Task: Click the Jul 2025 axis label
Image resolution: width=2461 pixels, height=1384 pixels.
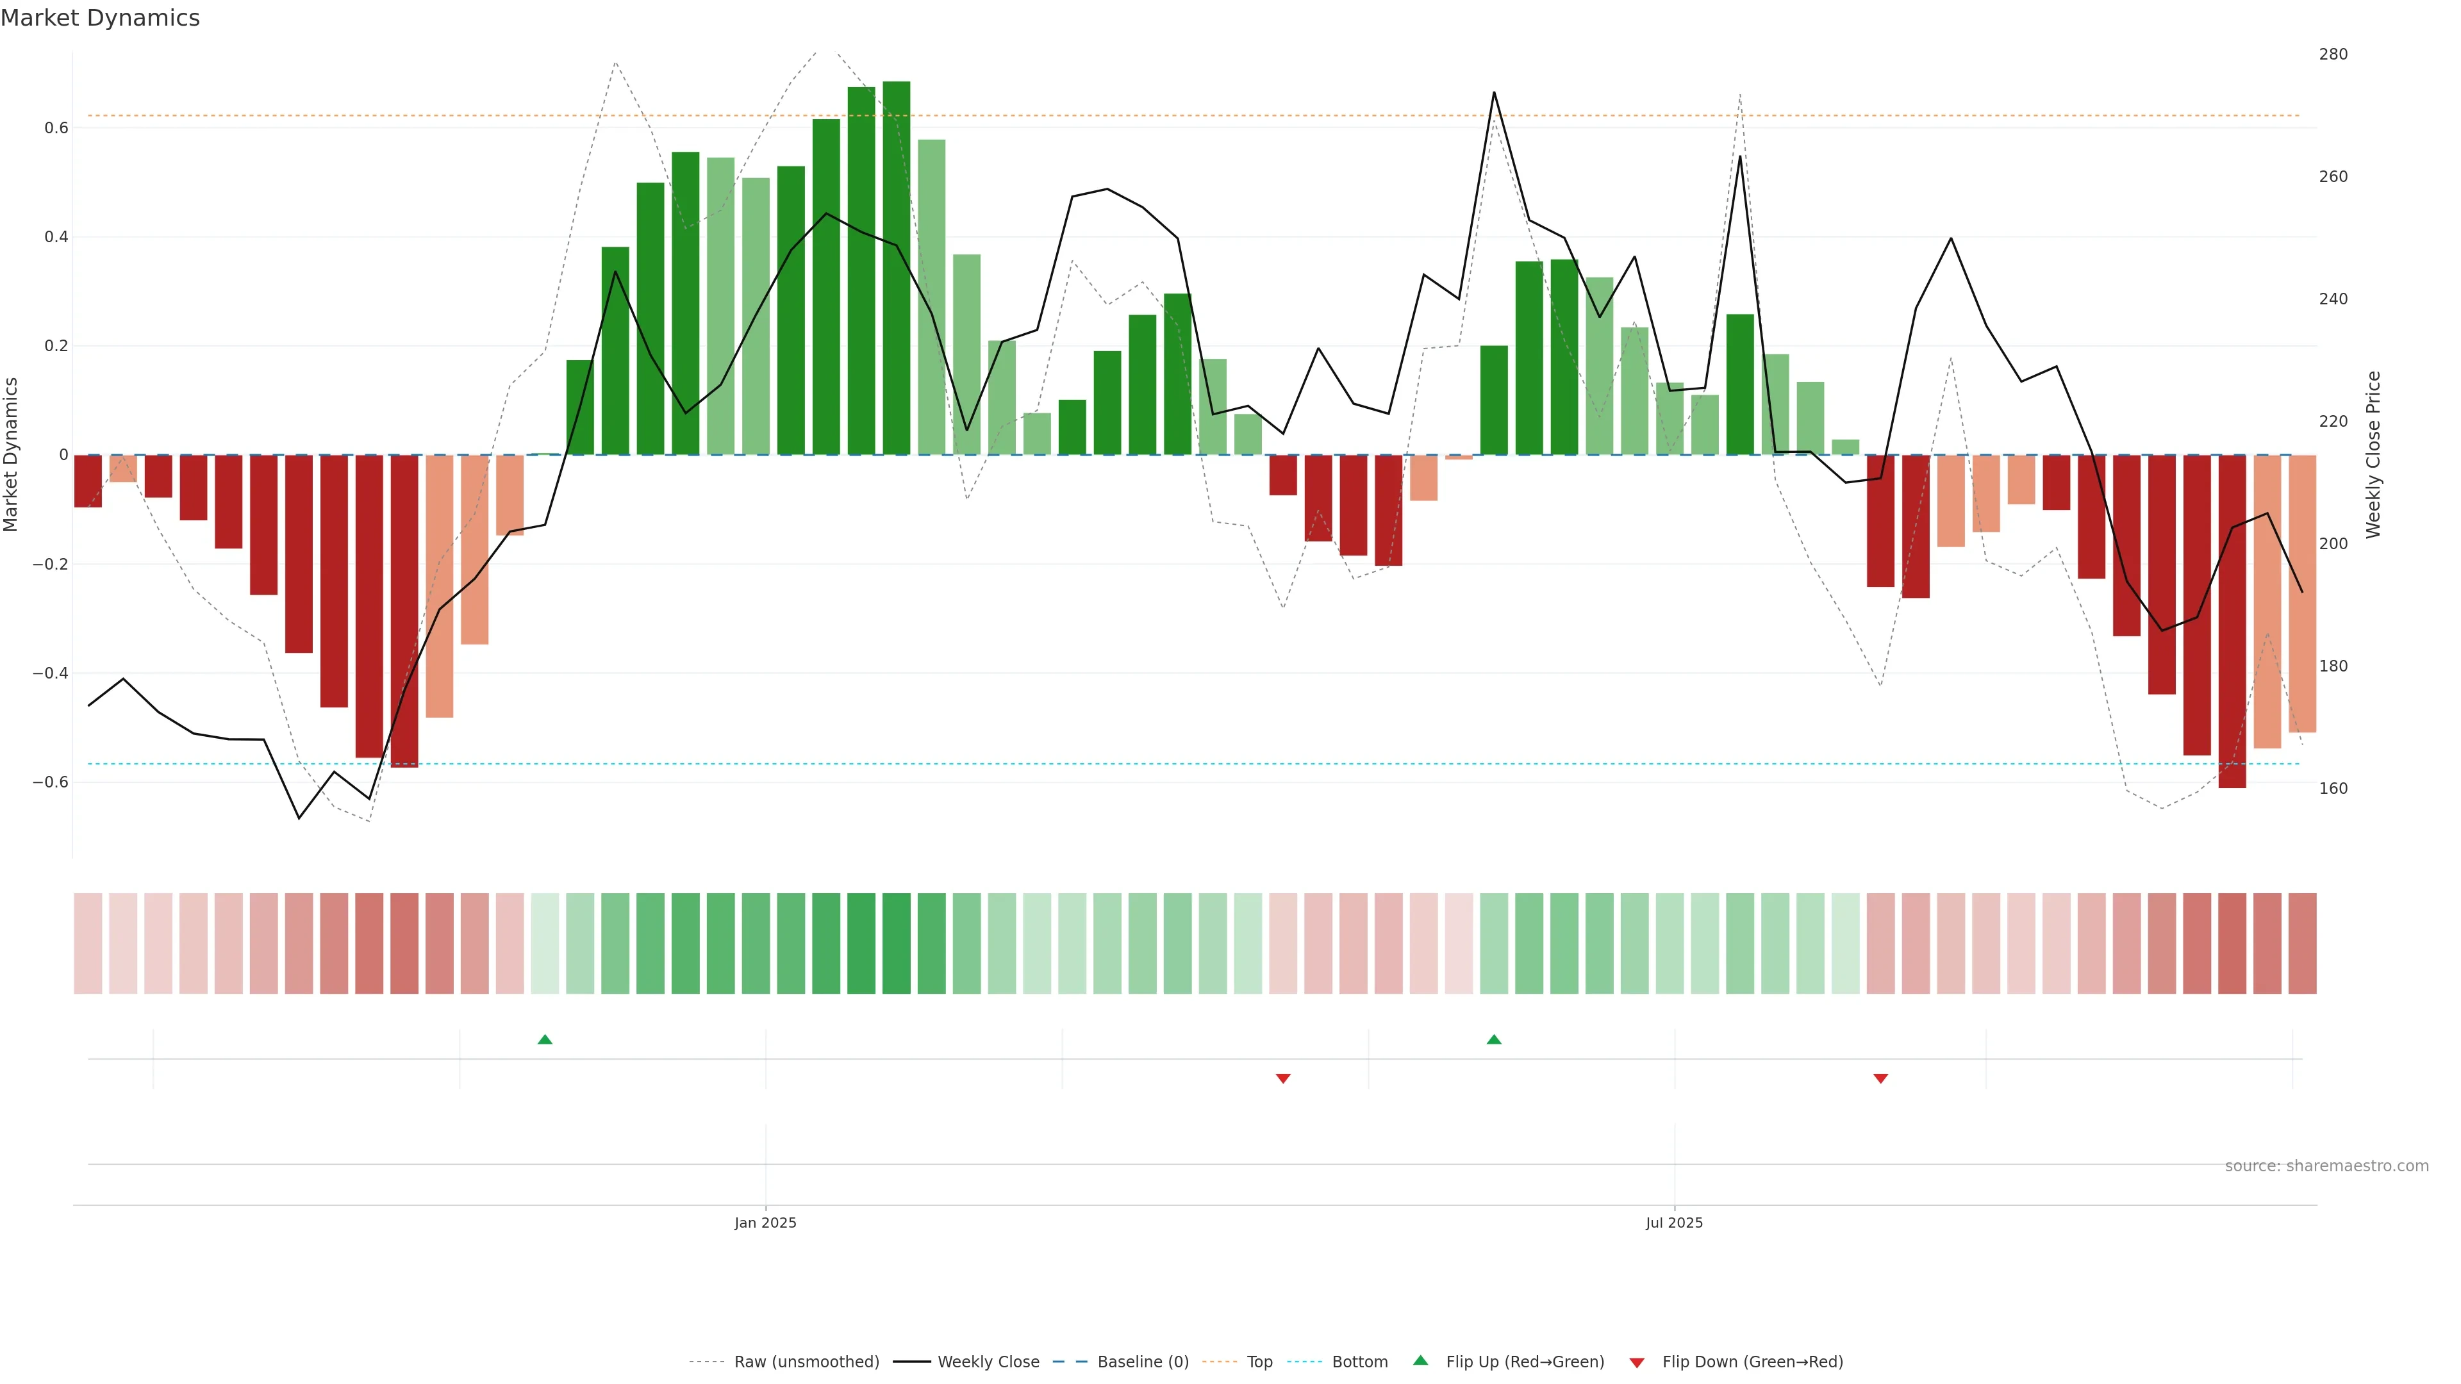Action: point(1674,1223)
